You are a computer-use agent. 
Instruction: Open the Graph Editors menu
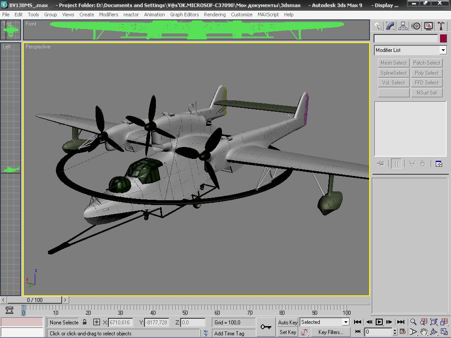pos(185,15)
